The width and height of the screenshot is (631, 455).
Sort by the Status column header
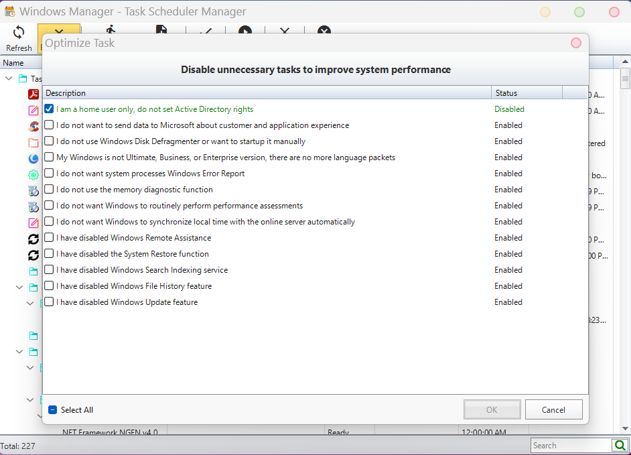pos(527,93)
